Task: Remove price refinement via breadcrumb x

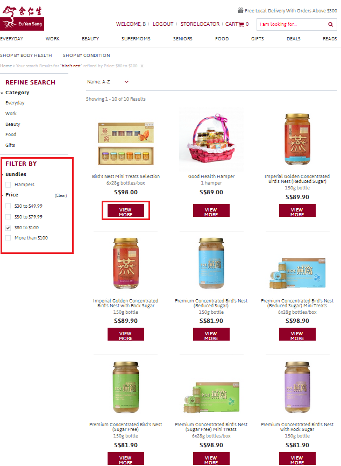Action: 142,66
